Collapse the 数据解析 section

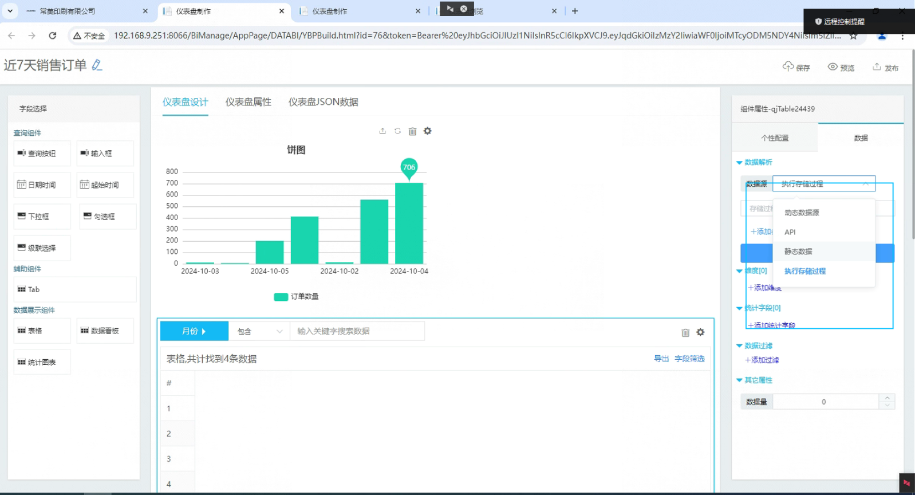point(754,162)
